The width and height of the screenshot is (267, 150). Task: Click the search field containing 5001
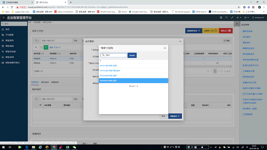(113, 55)
